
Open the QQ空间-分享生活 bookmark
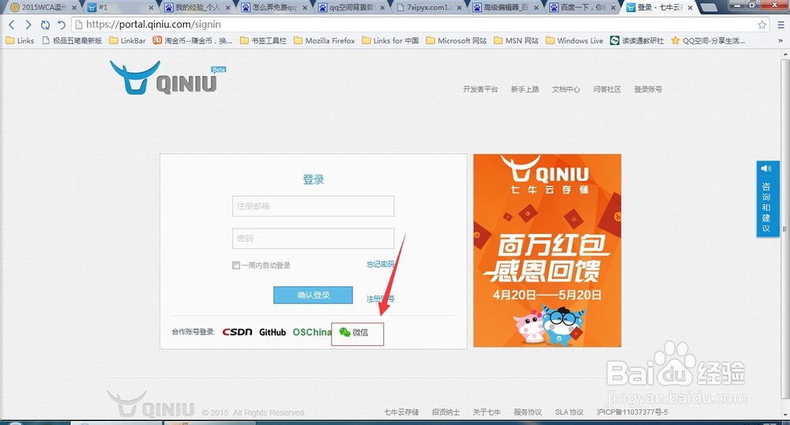click(x=708, y=41)
